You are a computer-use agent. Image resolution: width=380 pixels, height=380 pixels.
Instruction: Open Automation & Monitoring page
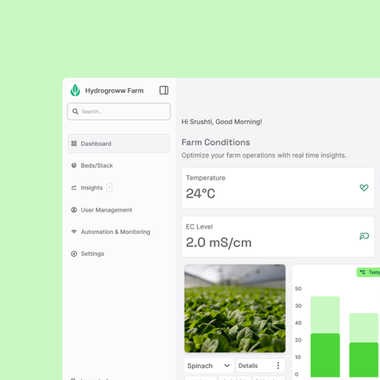pyautogui.click(x=115, y=232)
